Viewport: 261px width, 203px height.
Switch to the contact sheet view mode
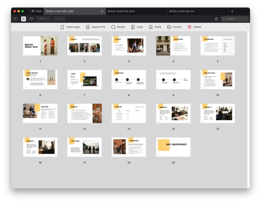pos(31,19)
